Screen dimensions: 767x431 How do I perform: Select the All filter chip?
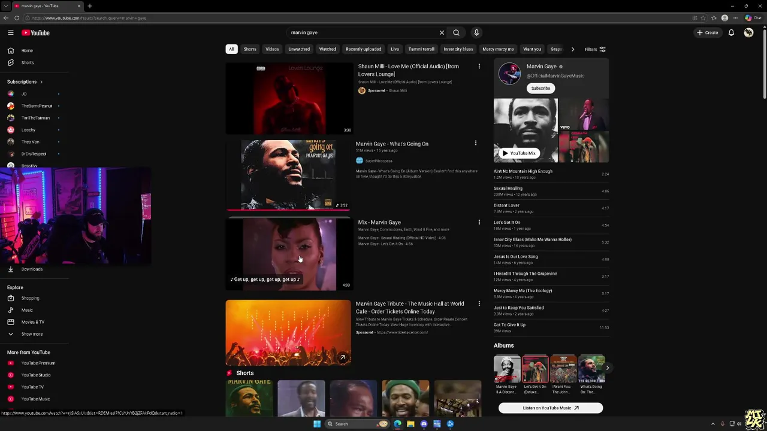tap(231, 49)
